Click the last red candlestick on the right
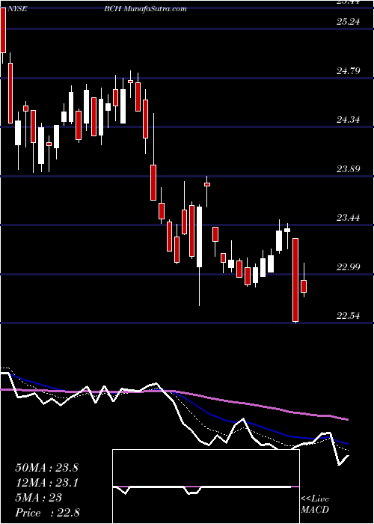 (304, 287)
